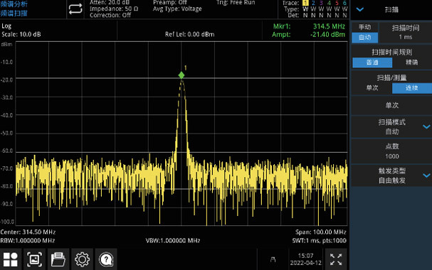Select Trace 1 yellow indicator
432x270 pixels.
tap(305, 3)
